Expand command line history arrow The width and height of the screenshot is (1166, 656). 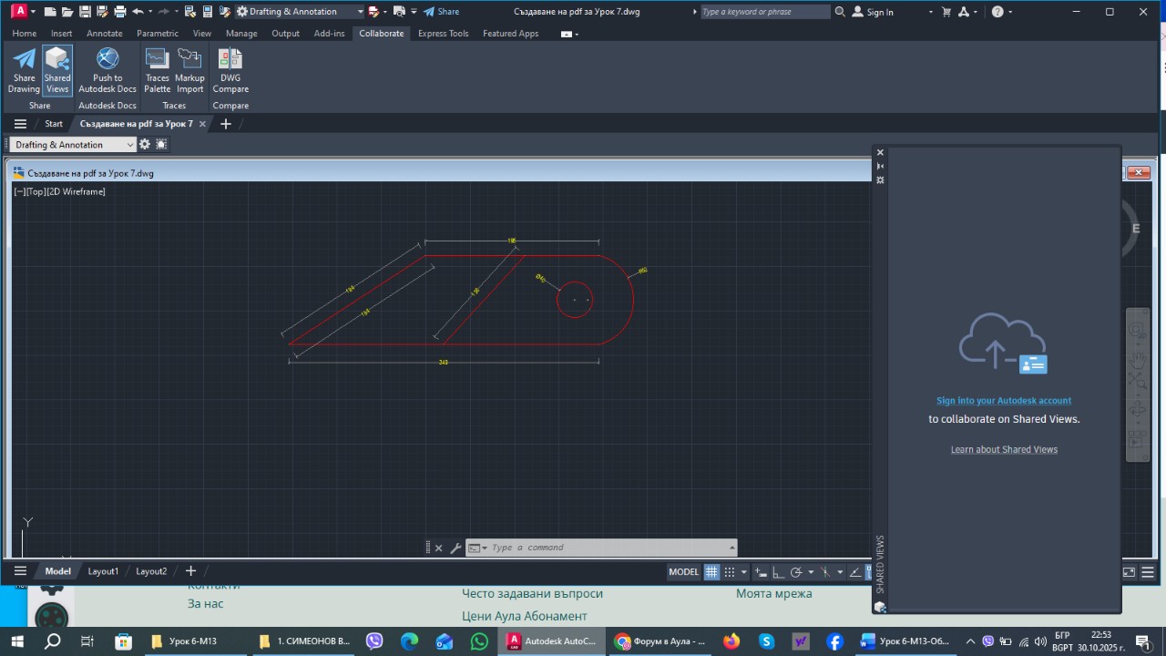(x=732, y=548)
